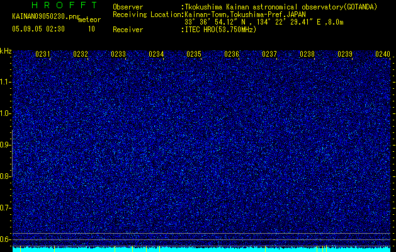Click the 0239 time marker
This screenshot has width=396, height=252.
coord(345,54)
